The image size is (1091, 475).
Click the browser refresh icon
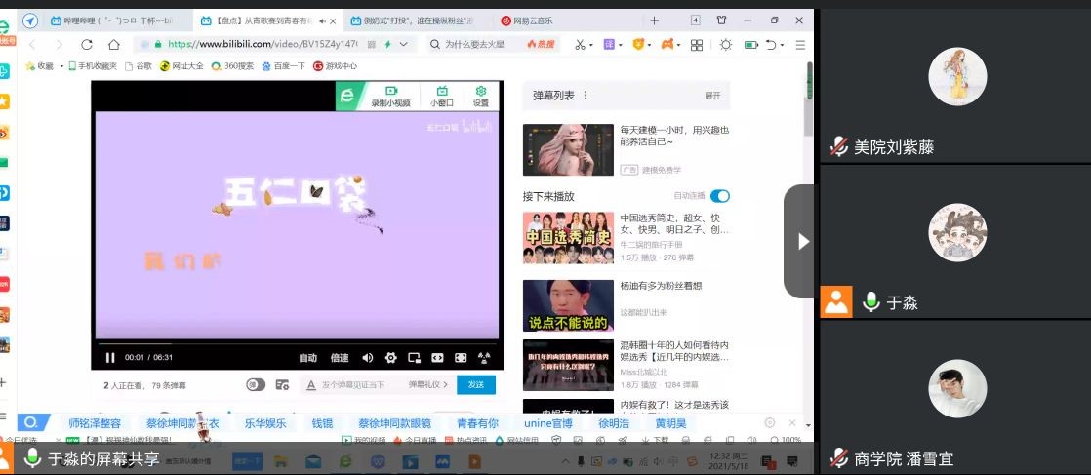click(x=87, y=44)
